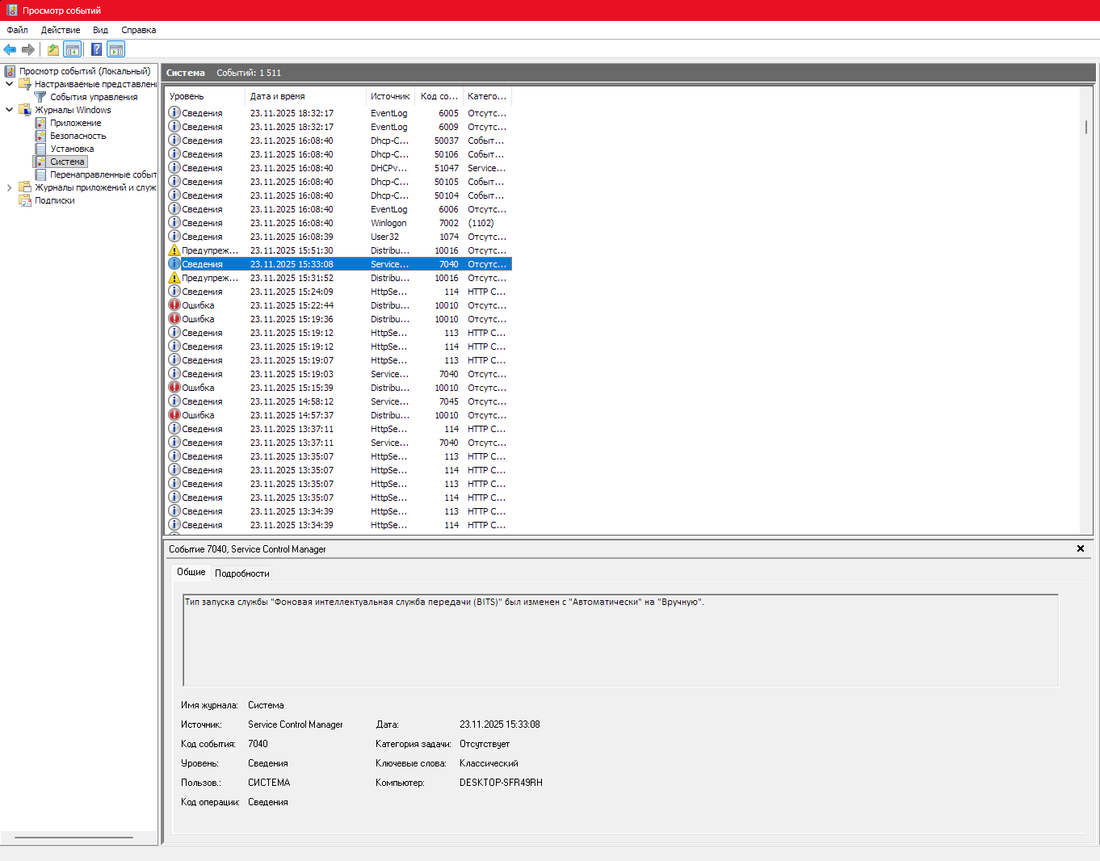Viewport: 1100px width, 861px height.
Task: Collapse the Настраиваемые представления node
Action: 10,84
